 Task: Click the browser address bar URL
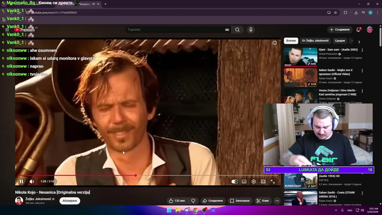pos(54,13)
